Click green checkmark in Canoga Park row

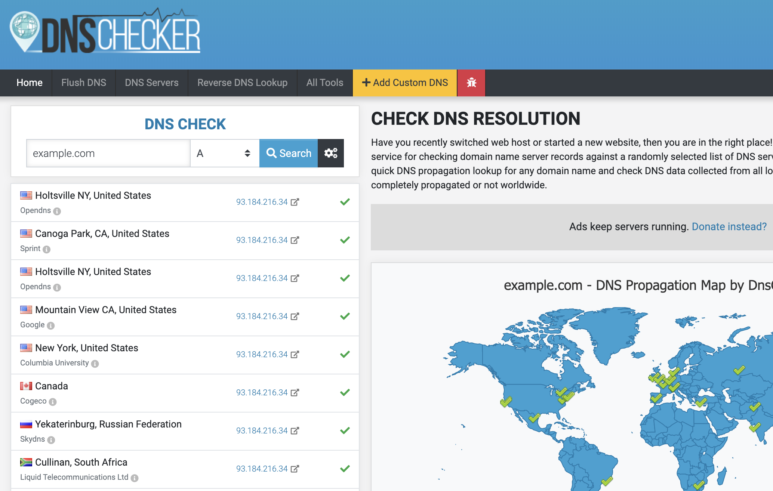coord(345,240)
